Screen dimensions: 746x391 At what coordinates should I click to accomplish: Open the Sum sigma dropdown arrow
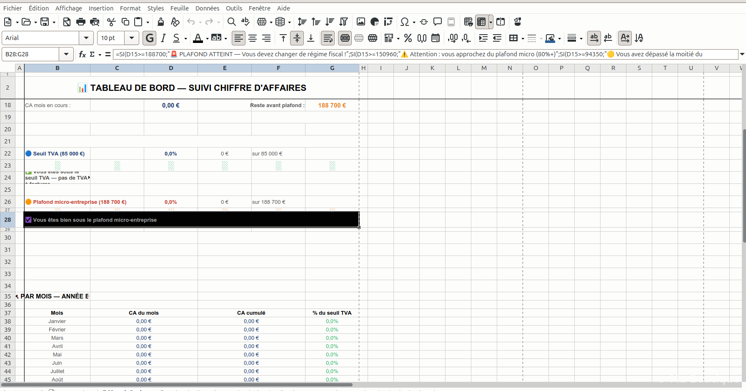coord(100,55)
